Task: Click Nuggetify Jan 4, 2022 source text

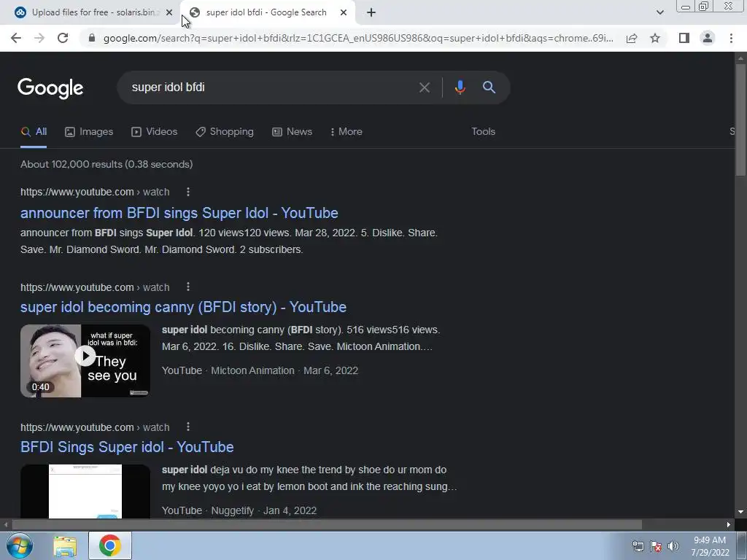Action: (x=264, y=510)
